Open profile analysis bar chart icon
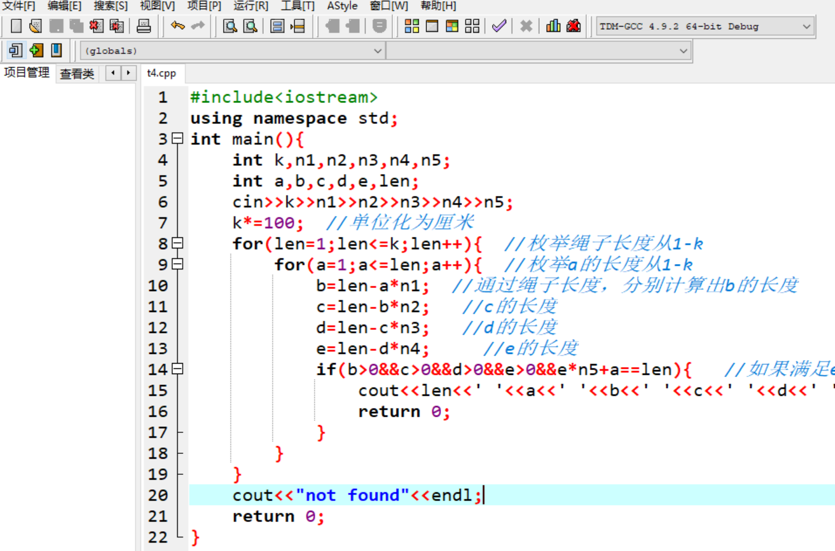 tap(553, 26)
